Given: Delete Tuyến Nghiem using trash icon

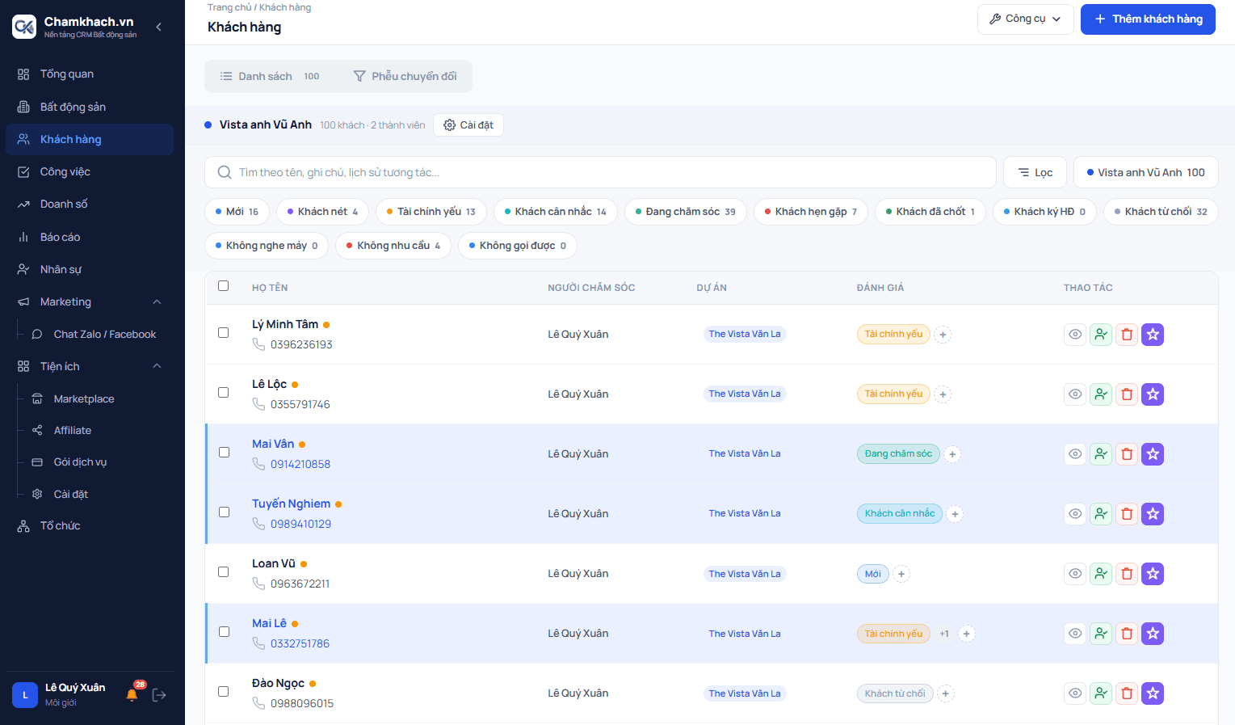Looking at the screenshot, I should tap(1127, 514).
